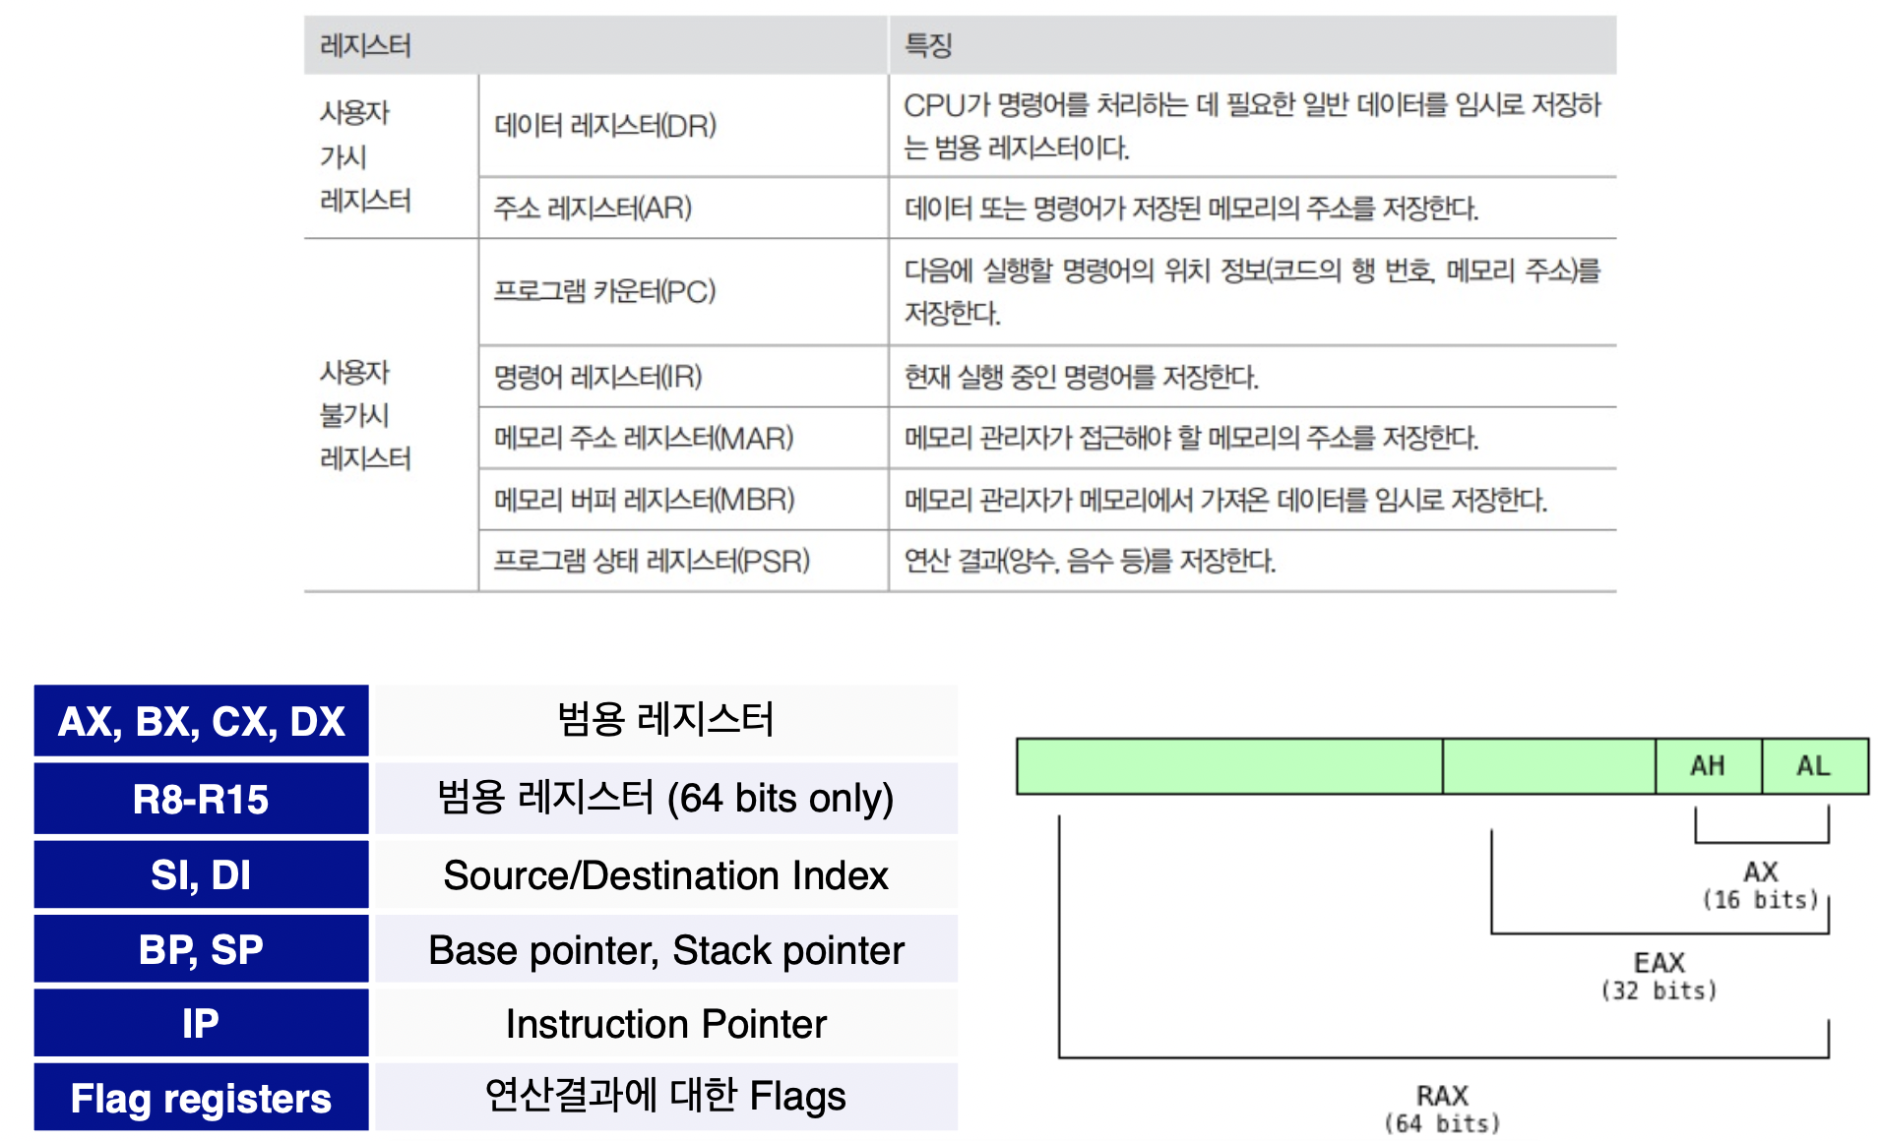The image size is (1878, 1141).
Task: Click the Instruction Pointer cell
Action: (666, 1023)
